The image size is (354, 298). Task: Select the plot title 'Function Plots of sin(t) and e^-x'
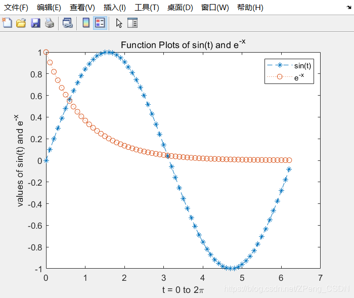[183, 45]
